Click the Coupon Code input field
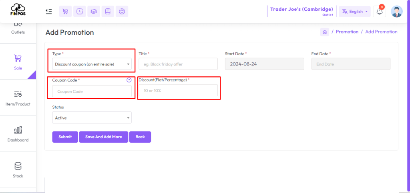 pyautogui.click(x=92, y=91)
